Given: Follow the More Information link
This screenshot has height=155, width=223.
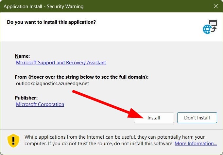Looking at the screenshot, I should click(196, 143).
